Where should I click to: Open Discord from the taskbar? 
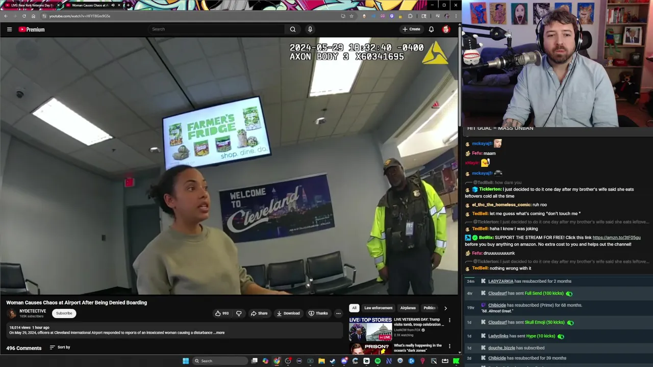pos(344,361)
